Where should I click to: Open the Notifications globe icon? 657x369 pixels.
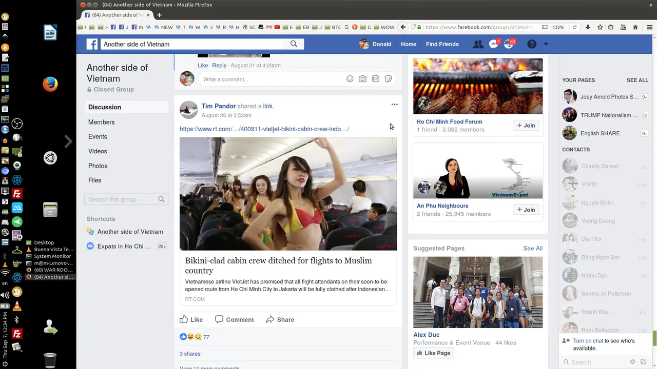509,44
